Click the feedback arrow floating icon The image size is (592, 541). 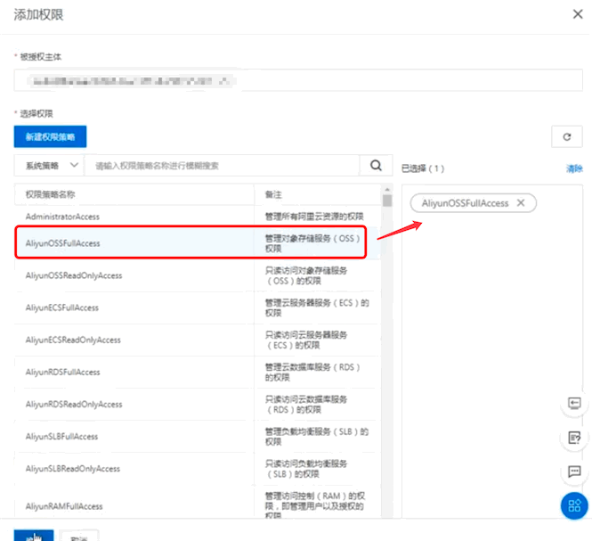[574, 403]
